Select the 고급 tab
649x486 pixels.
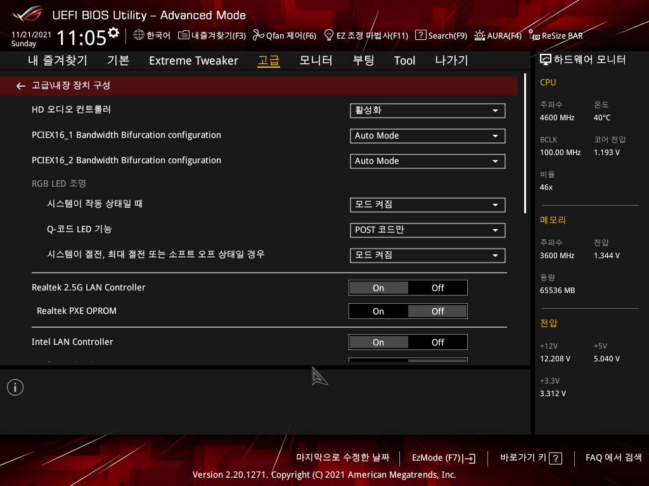click(269, 61)
